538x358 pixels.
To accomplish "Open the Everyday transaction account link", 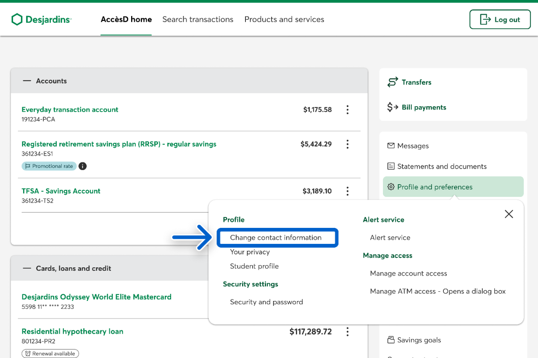I will click(x=70, y=110).
